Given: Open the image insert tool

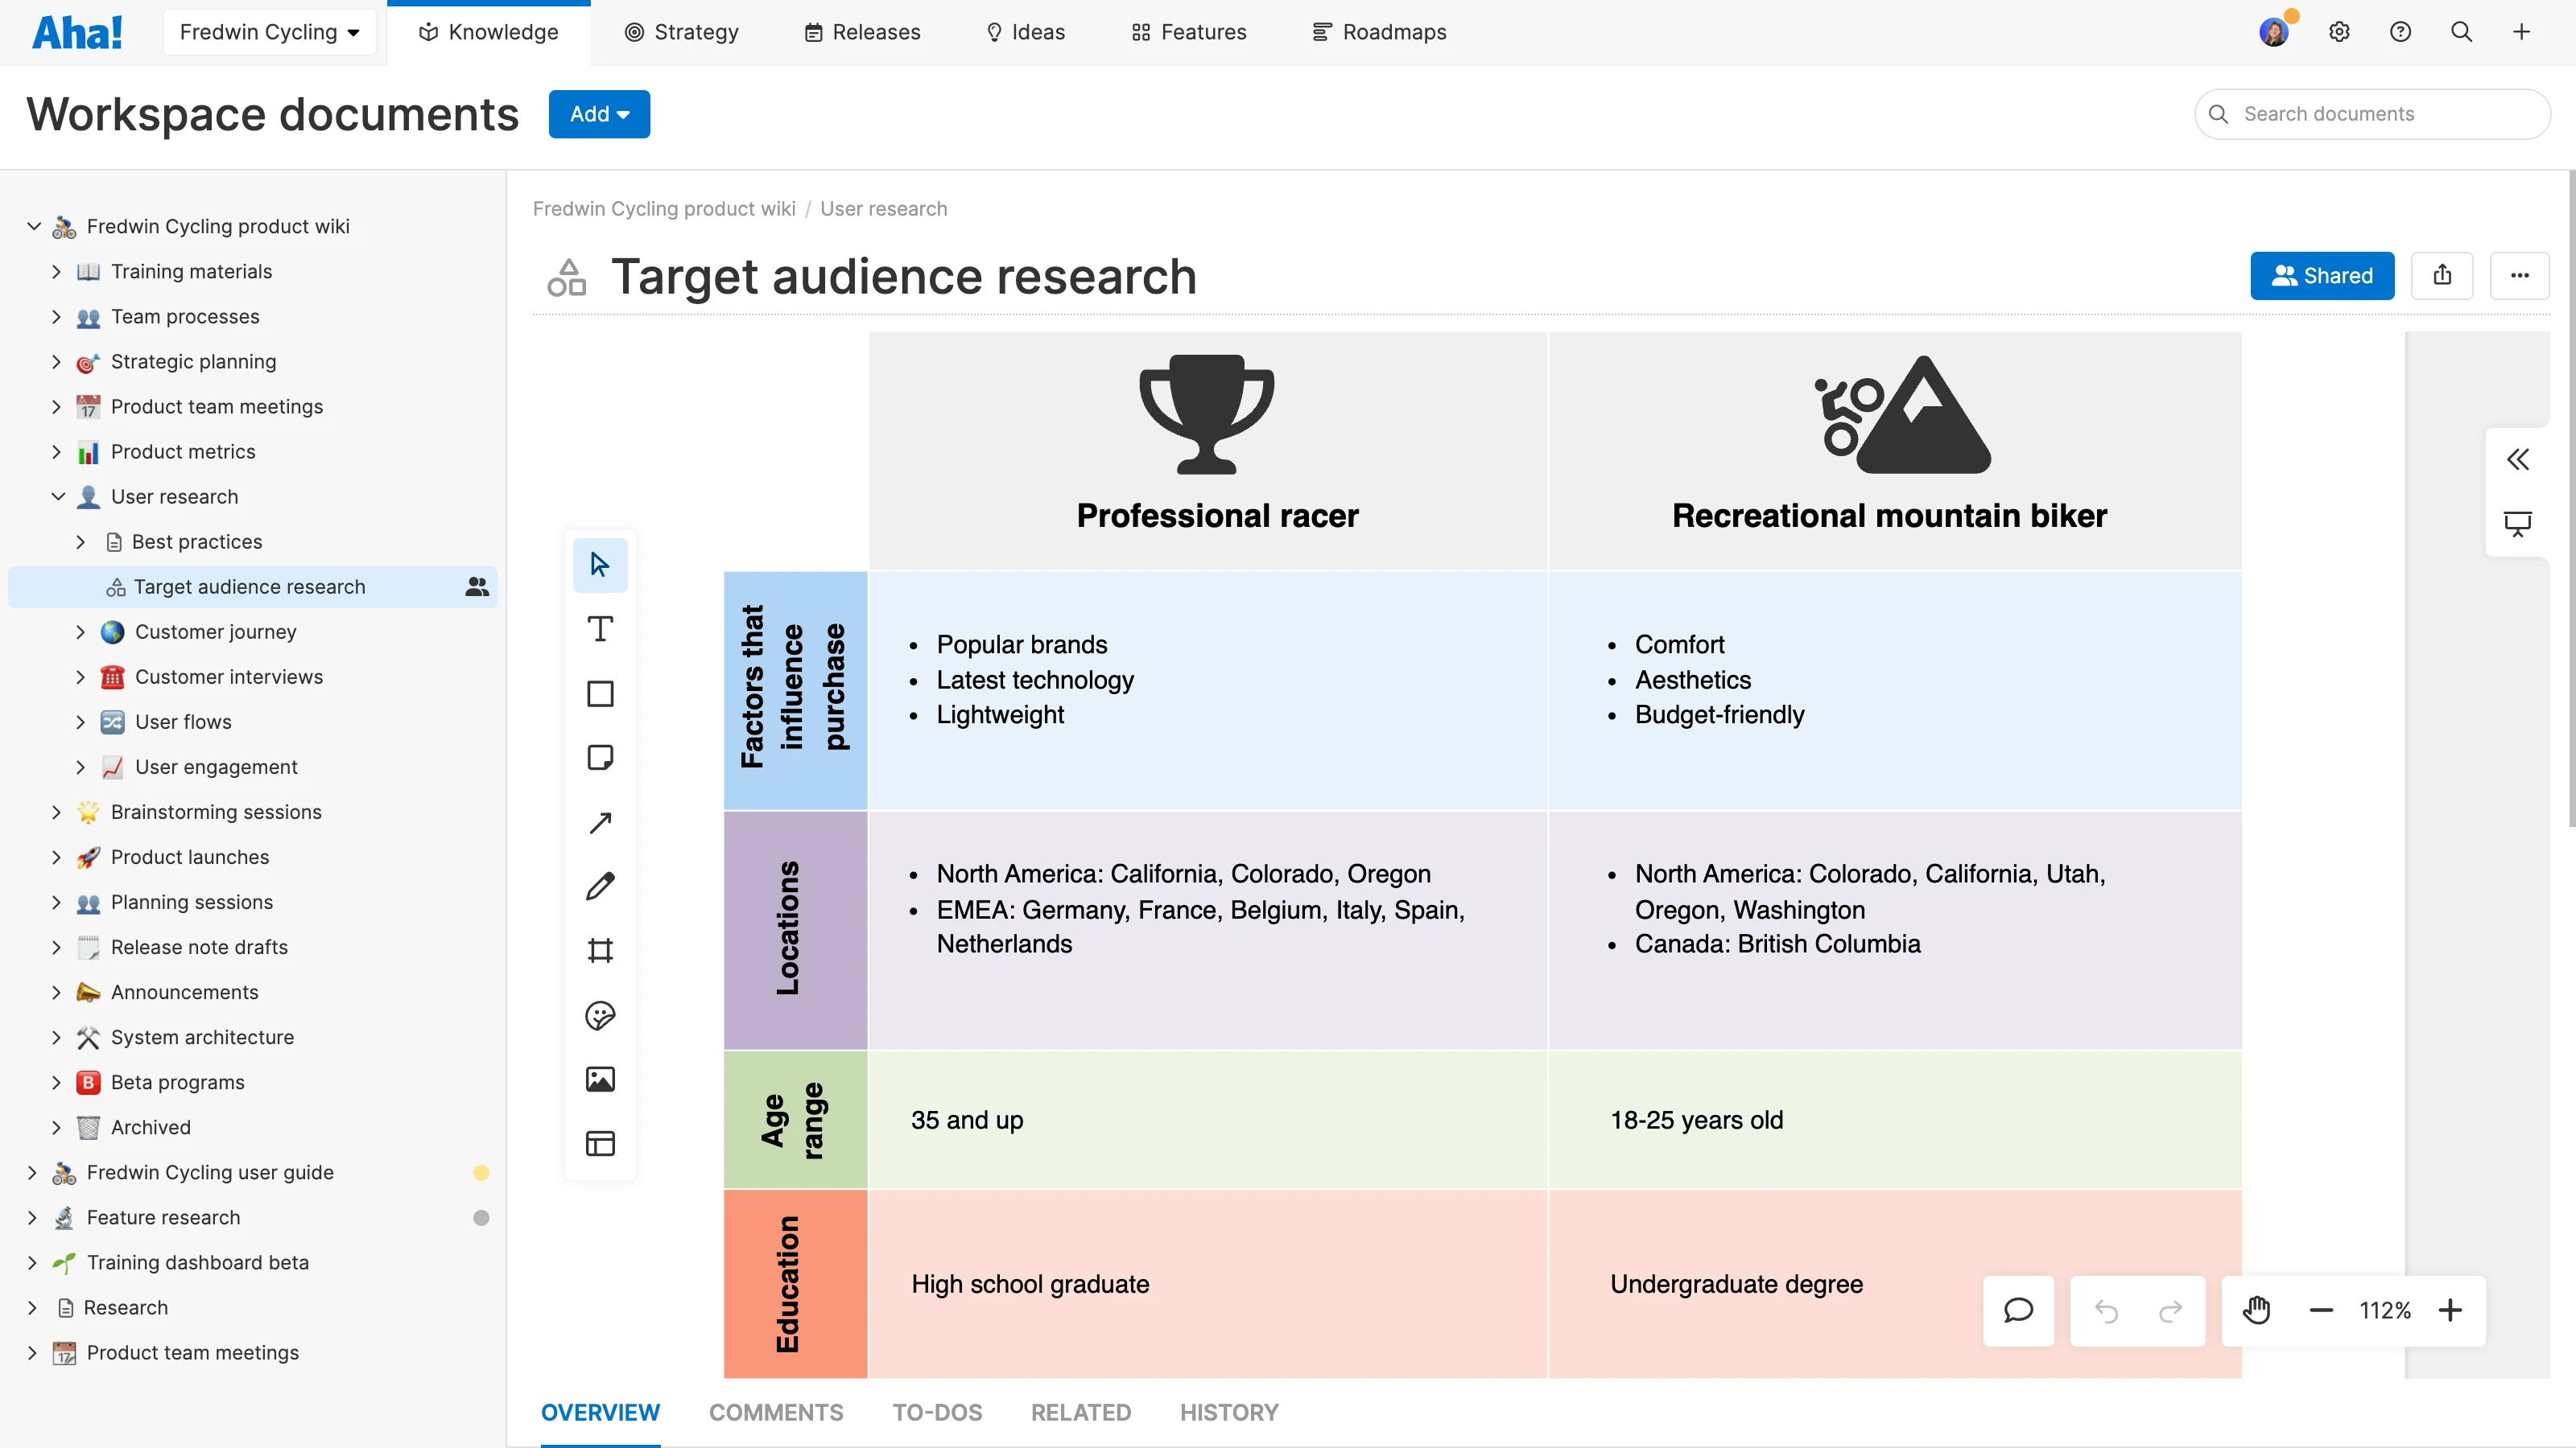Looking at the screenshot, I should pos(600,1080).
